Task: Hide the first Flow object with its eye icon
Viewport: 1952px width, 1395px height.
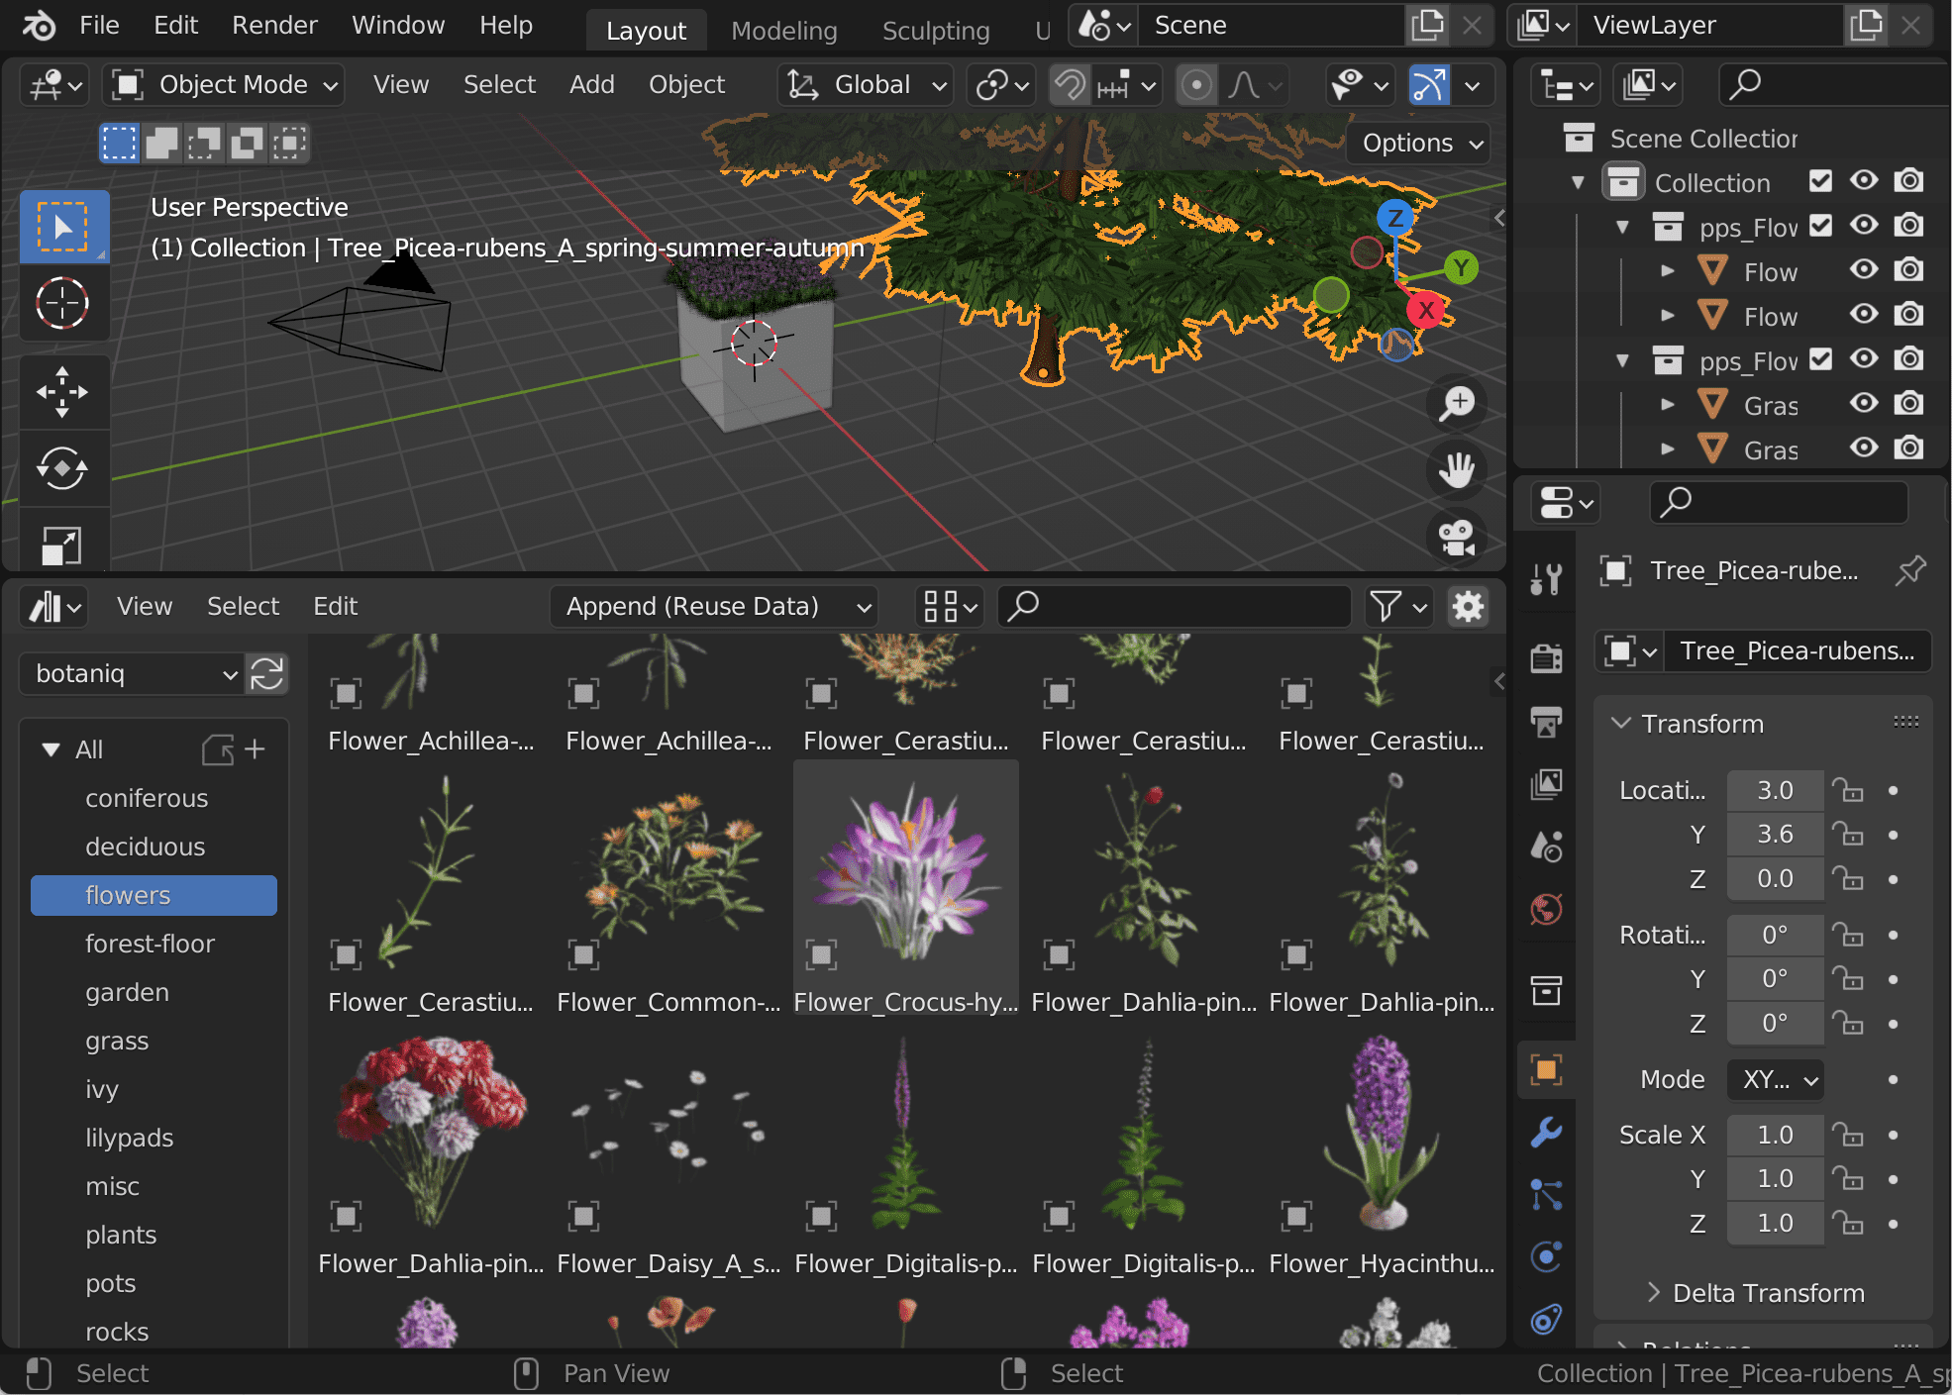Action: (1863, 270)
